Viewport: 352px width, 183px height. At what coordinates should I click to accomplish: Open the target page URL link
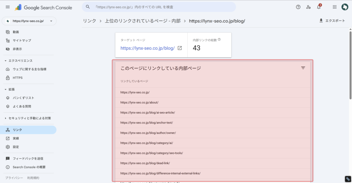(x=147, y=48)
